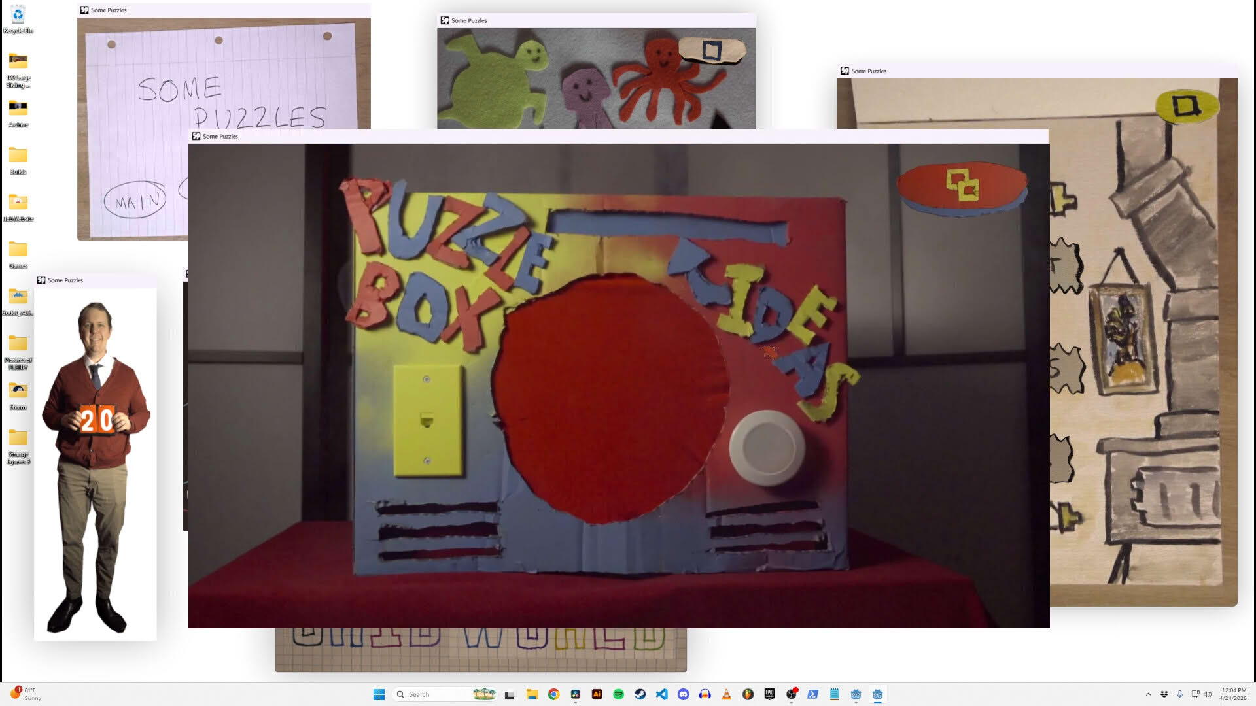Click the red felt octopus

point(664,78)
